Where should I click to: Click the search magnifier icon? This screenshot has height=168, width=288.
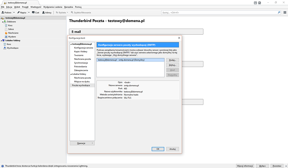tap(279, 12)
